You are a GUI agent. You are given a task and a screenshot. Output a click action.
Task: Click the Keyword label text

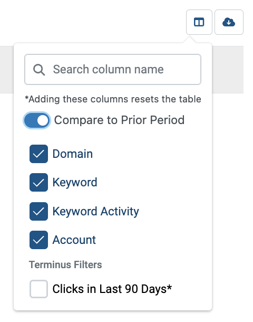coord(75,182)
